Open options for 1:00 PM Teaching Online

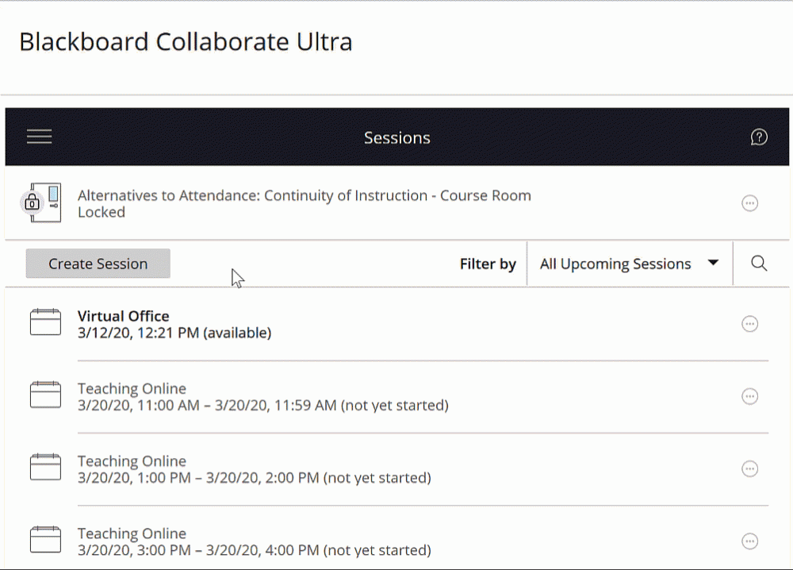click(749, 469)
